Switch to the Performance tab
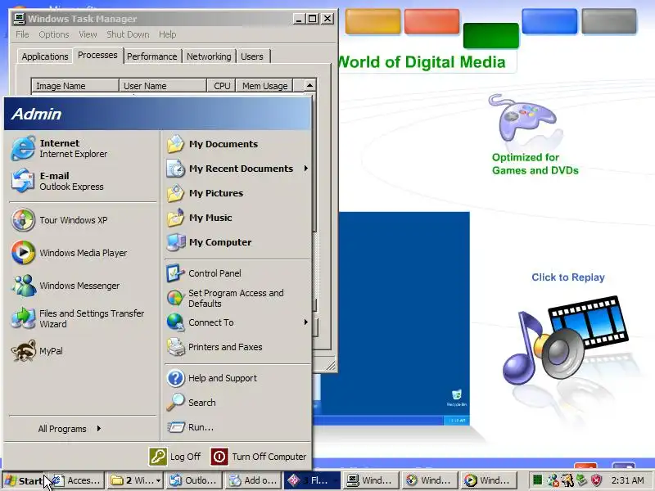This screenshot has height=491, width=655. (x=152, y=56)
